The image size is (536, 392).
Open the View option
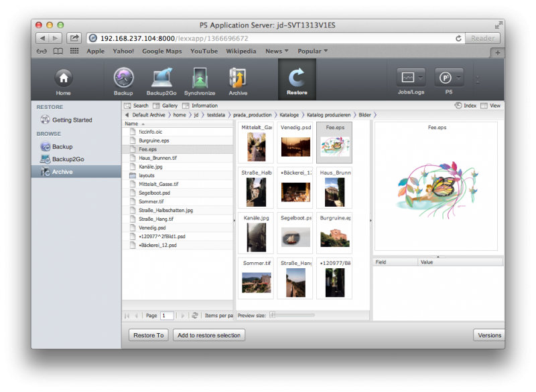[x=490, y=106]
